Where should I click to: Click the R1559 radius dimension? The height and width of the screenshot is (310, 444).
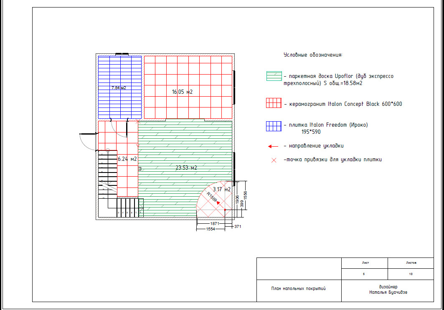coord(212,197)
